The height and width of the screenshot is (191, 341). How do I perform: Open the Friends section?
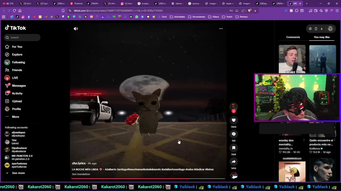(17, 70)
